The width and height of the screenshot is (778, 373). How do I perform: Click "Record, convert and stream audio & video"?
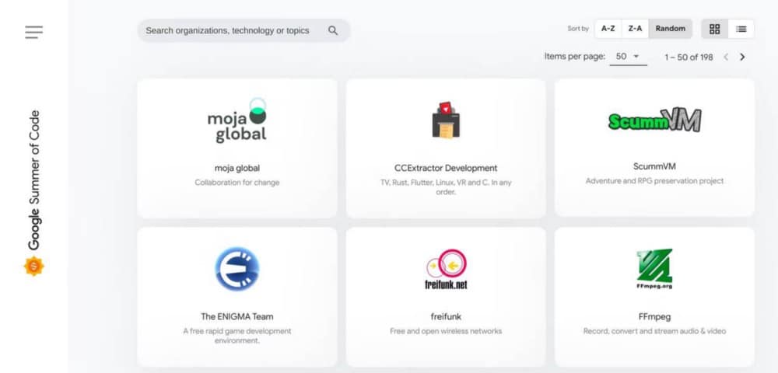654,331
